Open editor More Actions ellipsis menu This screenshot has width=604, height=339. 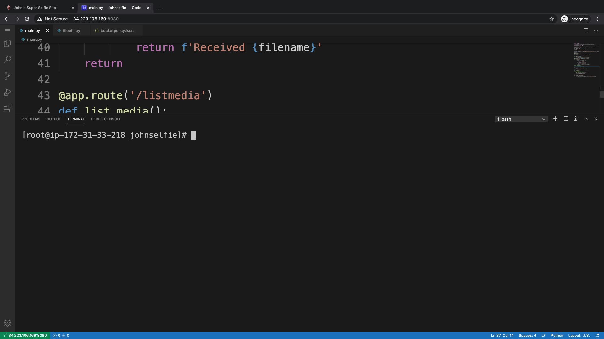point(596,30)
